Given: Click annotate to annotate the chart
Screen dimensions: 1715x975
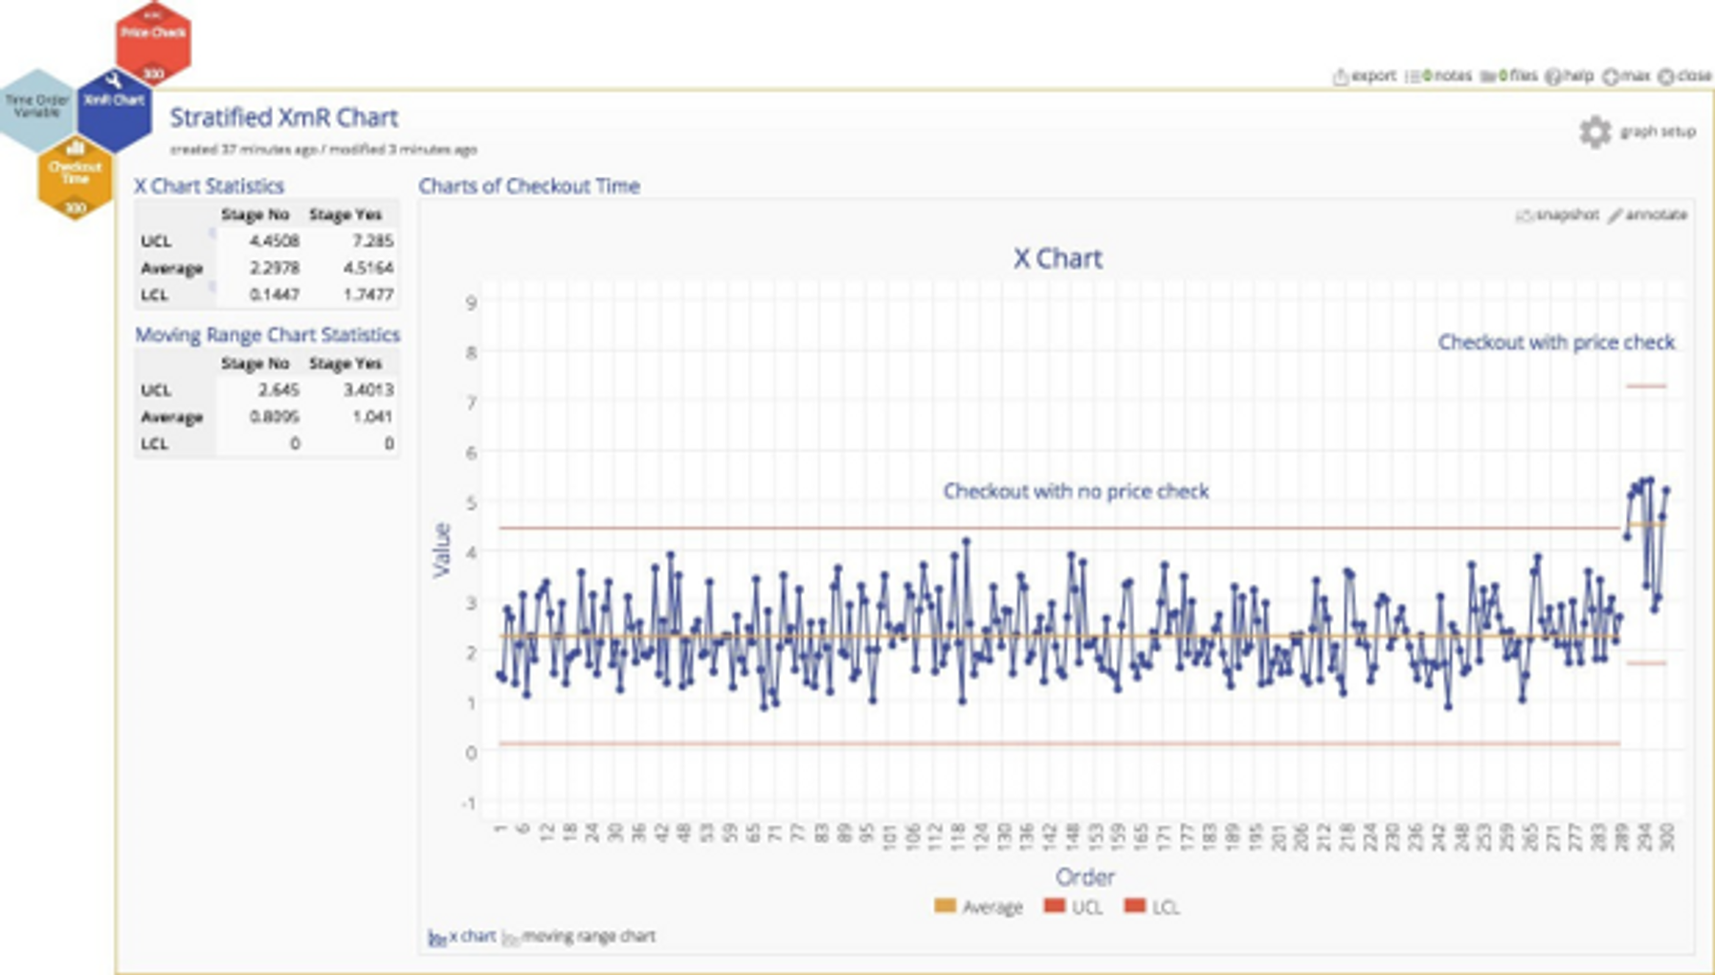Looking at the screenshot, I should pyautogui.click(x=1647, y=215).
